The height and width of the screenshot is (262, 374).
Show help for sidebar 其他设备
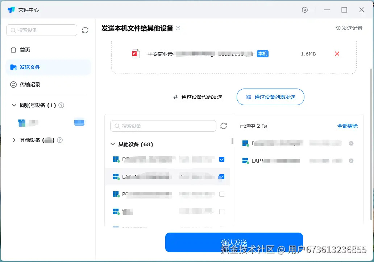coord(60,140)
